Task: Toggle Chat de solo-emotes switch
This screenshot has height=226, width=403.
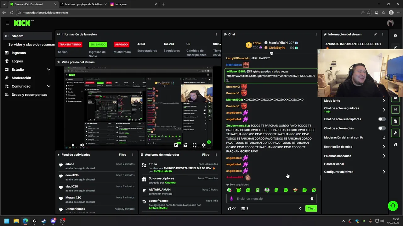Action: click(x=382, y=128)
